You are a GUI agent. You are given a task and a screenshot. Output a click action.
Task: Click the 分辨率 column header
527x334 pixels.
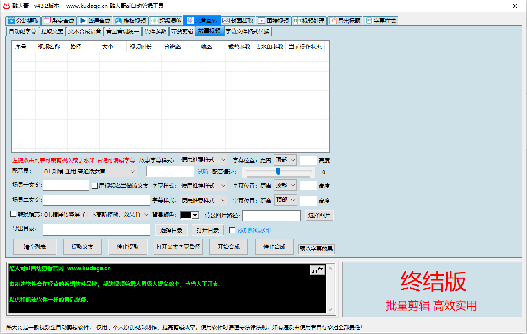[180, 47]
